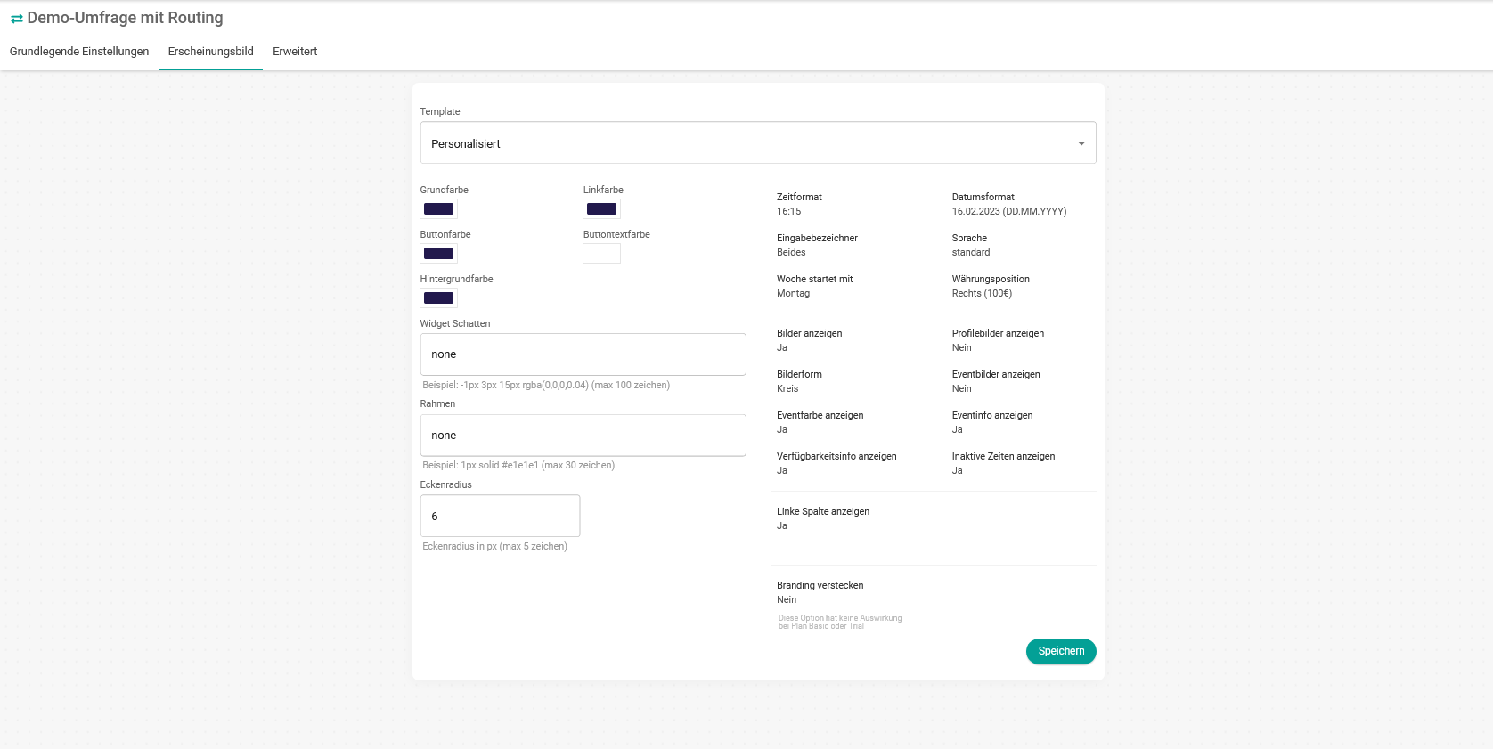Pick the Buttonfarbe color swatch
This screenshot has height=749, width=1493.
(438, 254)
